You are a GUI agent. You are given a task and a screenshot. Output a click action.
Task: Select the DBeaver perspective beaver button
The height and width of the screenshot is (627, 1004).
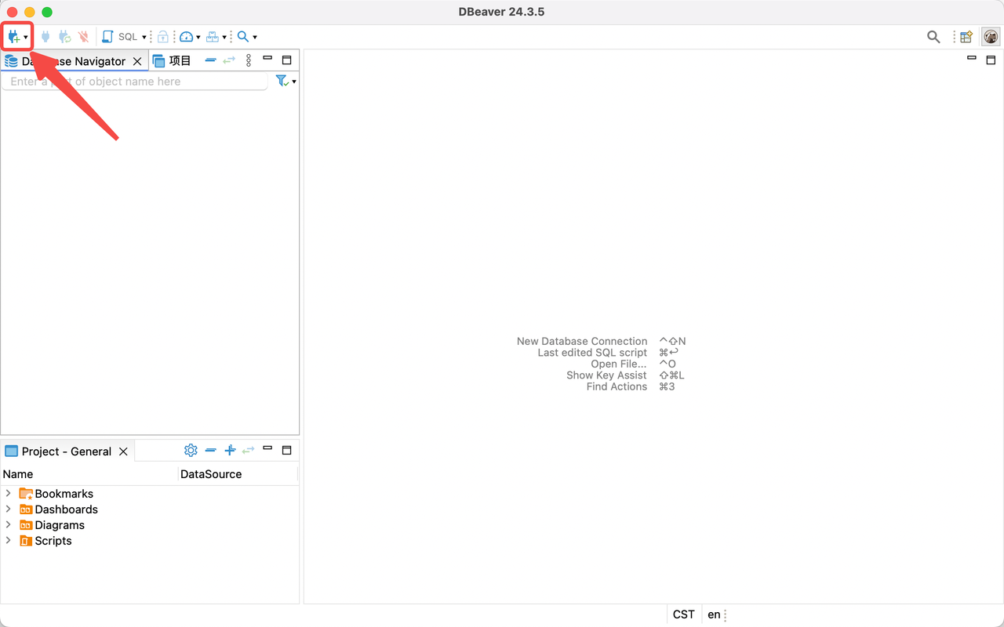pos(991,37)
